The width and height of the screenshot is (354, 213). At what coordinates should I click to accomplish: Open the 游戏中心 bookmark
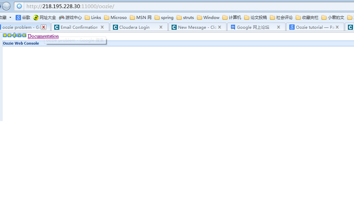(71, 18)
